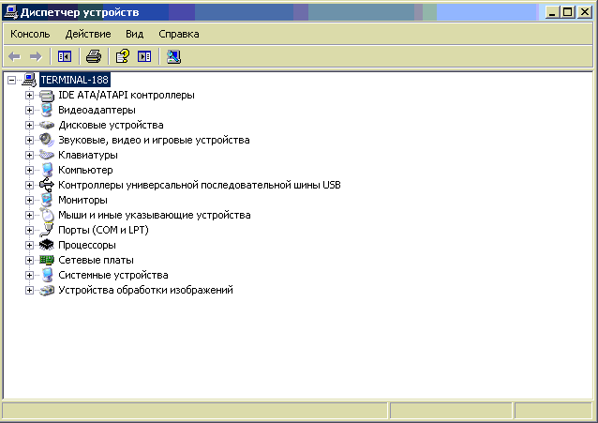The height and width of the screenshot is (423, 598).
Task: Select the Системные устройства entry
Action: 112,275
